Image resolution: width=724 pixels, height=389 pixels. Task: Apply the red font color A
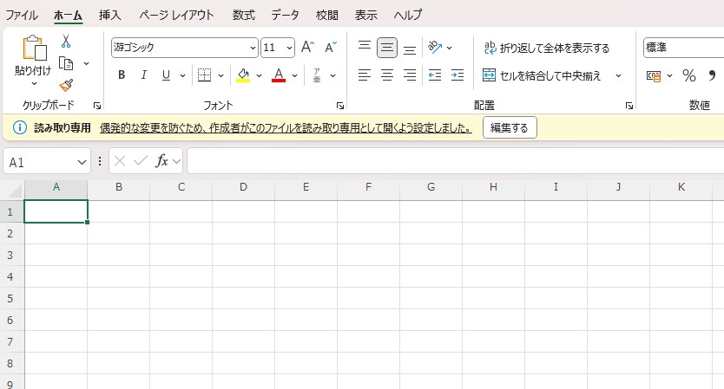279,75
